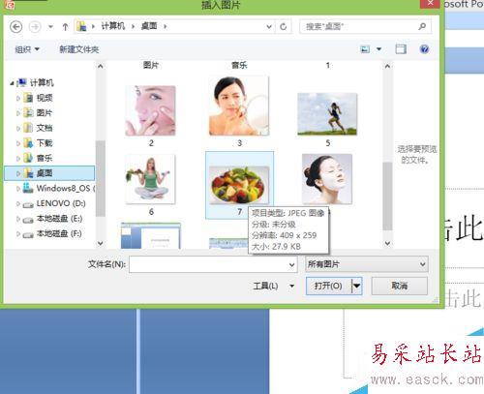Click the Windows8_OS drive icon
484x394 pixels.
(x=28, y=188)
